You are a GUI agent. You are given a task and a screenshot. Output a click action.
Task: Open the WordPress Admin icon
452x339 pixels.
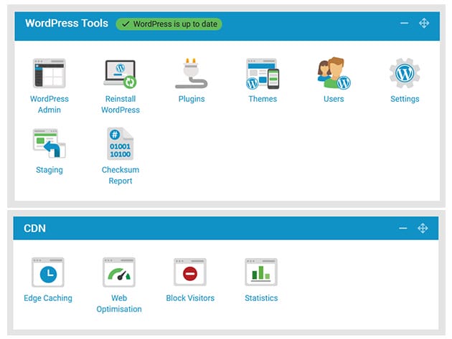(49, 74)
